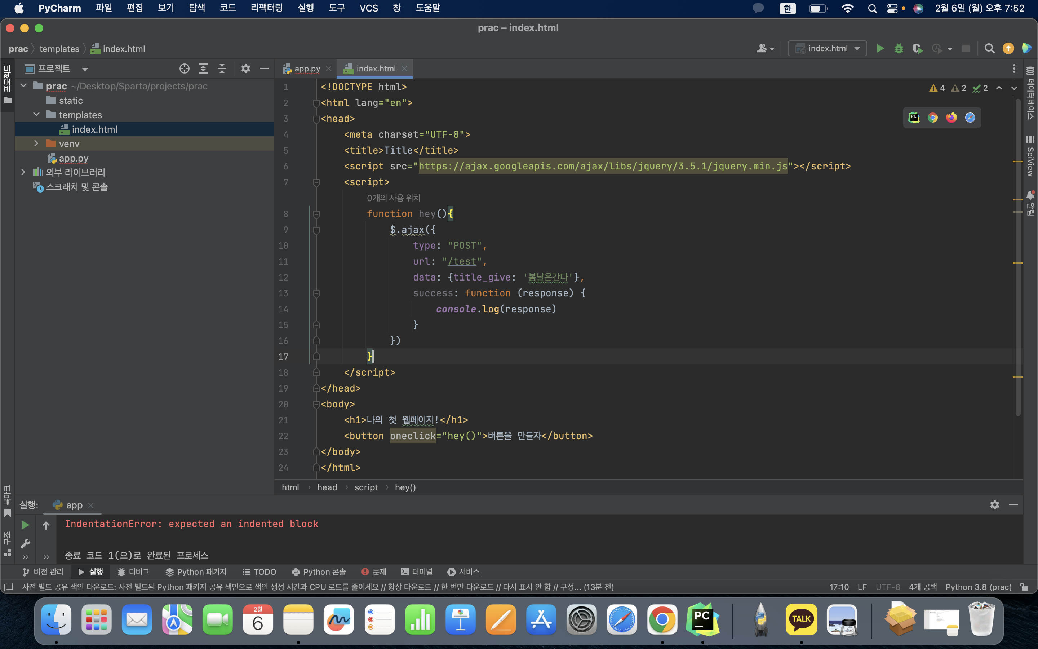Toggle the 터미널 tool window
1038x649 pixels.
417,572
